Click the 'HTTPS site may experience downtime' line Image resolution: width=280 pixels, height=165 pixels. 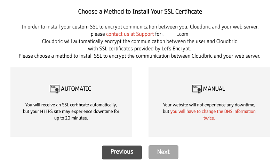(x=71, y=112)
